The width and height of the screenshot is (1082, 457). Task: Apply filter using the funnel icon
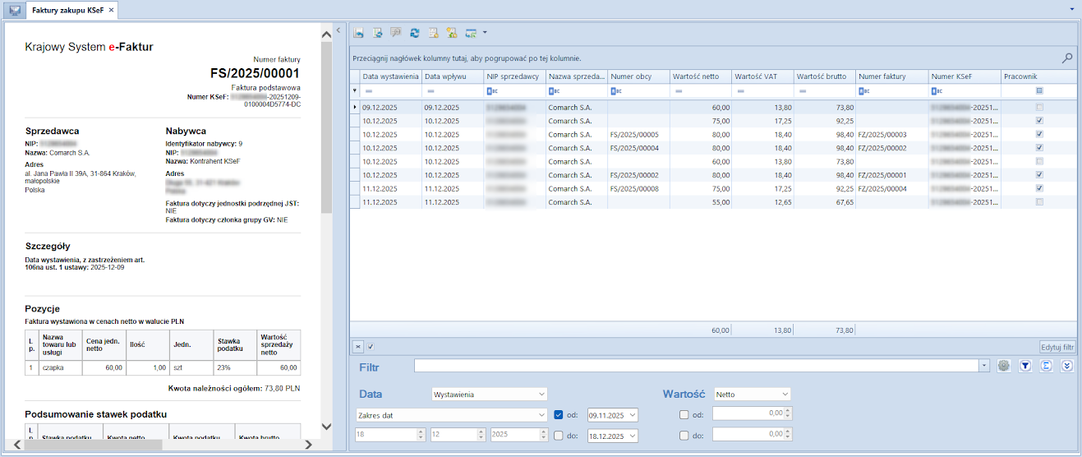coord(1024,366)
